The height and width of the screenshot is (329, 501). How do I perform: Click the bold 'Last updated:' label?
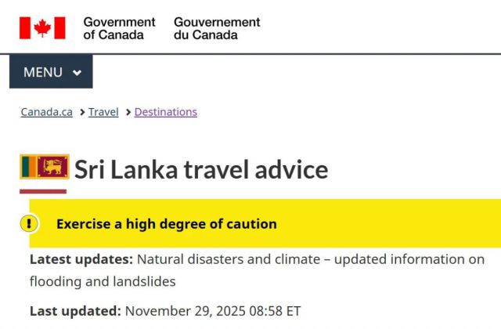coord(75,311)
